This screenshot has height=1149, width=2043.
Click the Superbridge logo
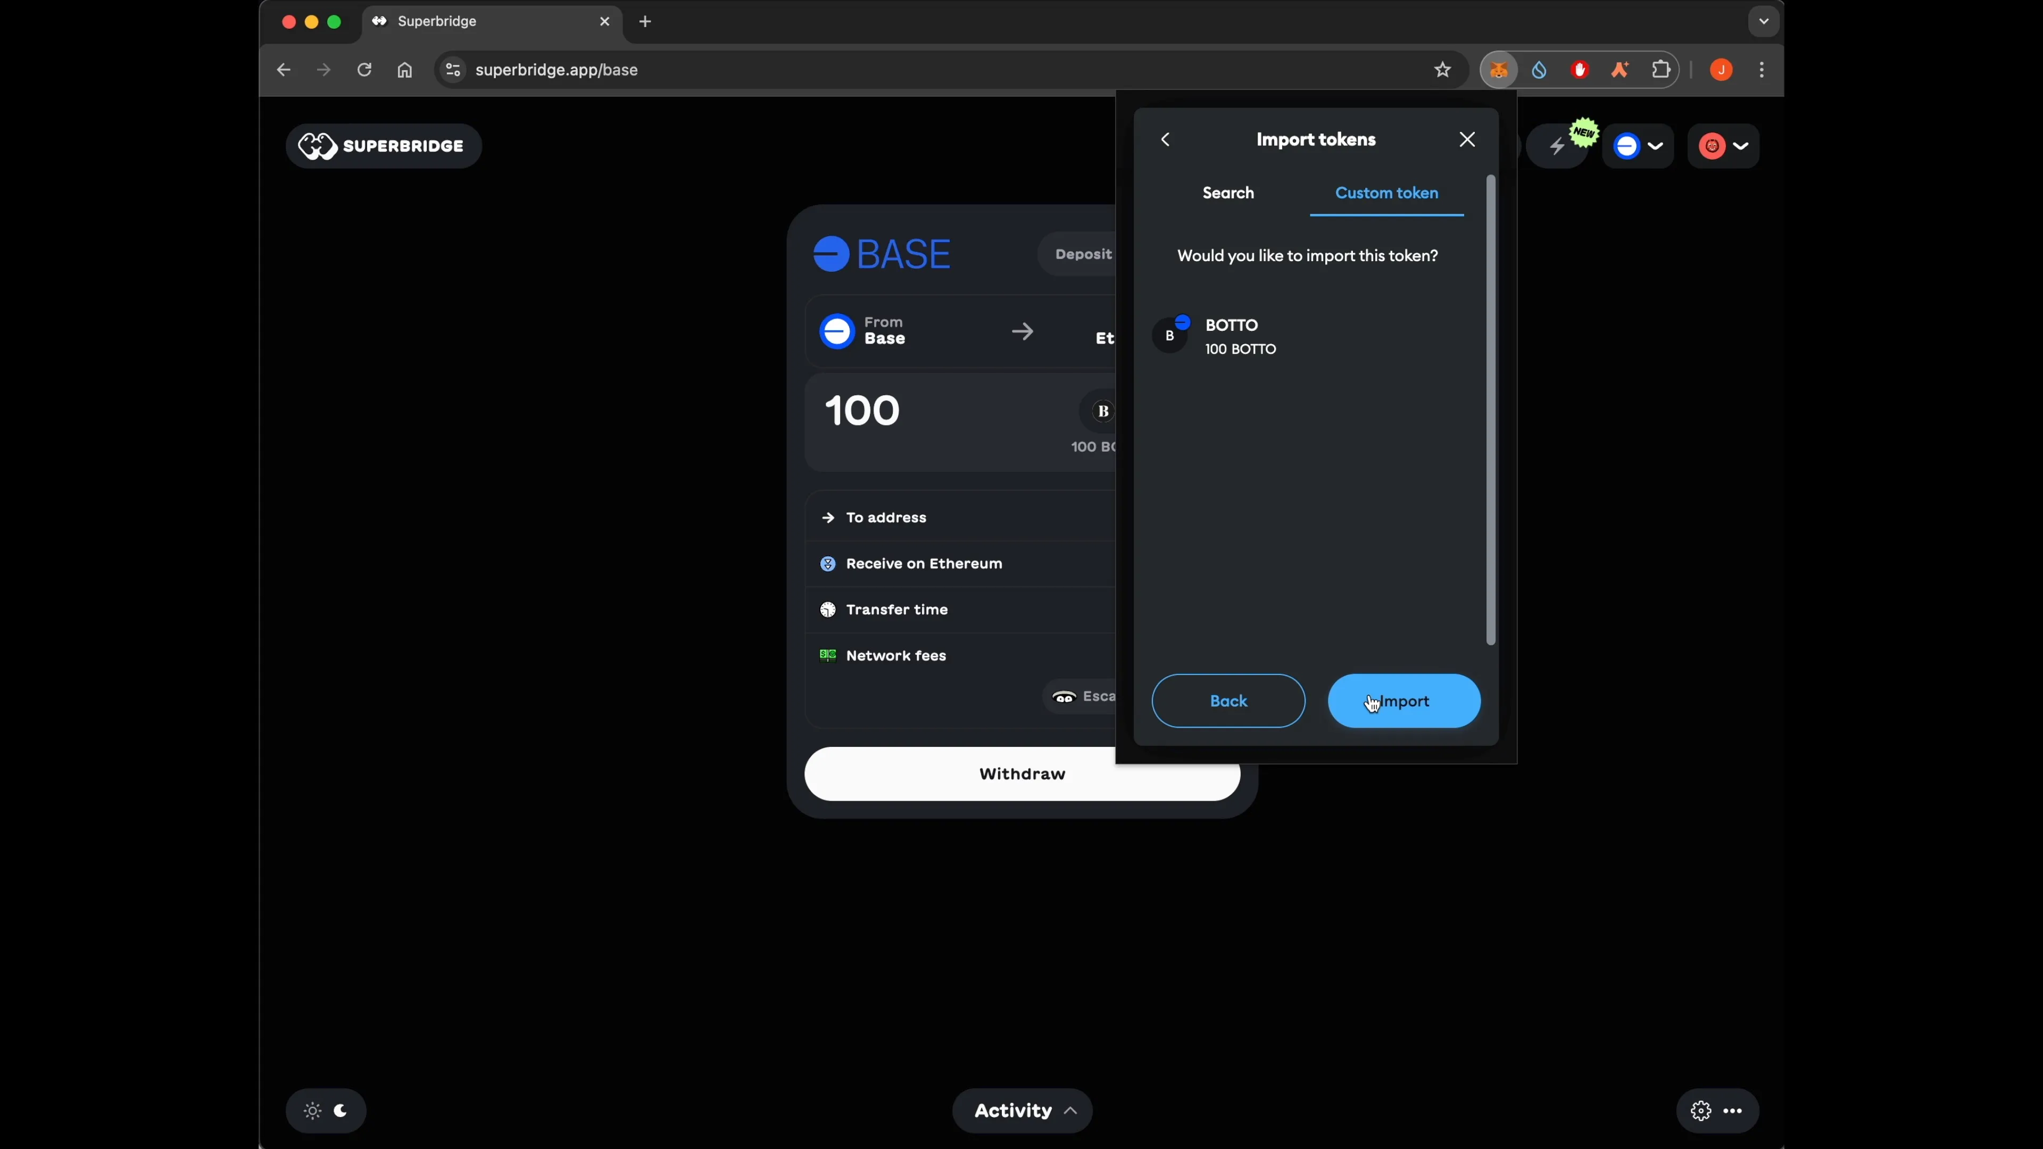tap(383, 146)
